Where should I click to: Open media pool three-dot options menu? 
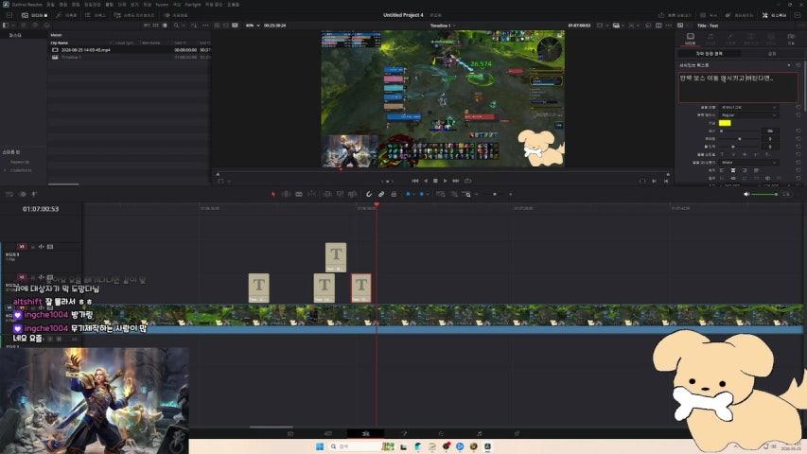tap(206, 26)
